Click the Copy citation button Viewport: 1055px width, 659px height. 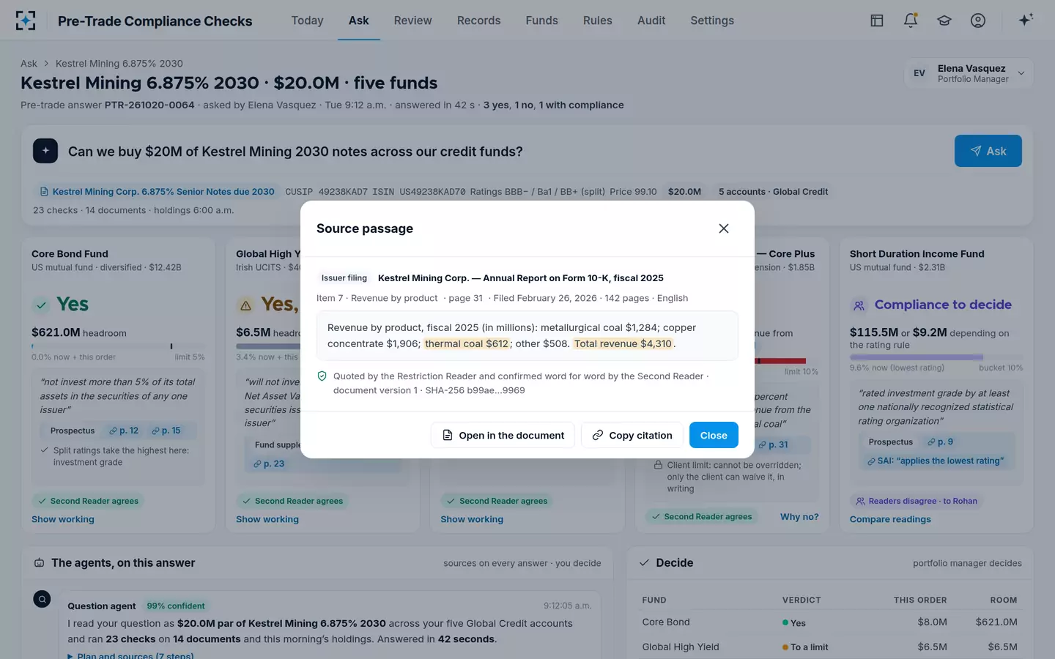coord(632,435)
